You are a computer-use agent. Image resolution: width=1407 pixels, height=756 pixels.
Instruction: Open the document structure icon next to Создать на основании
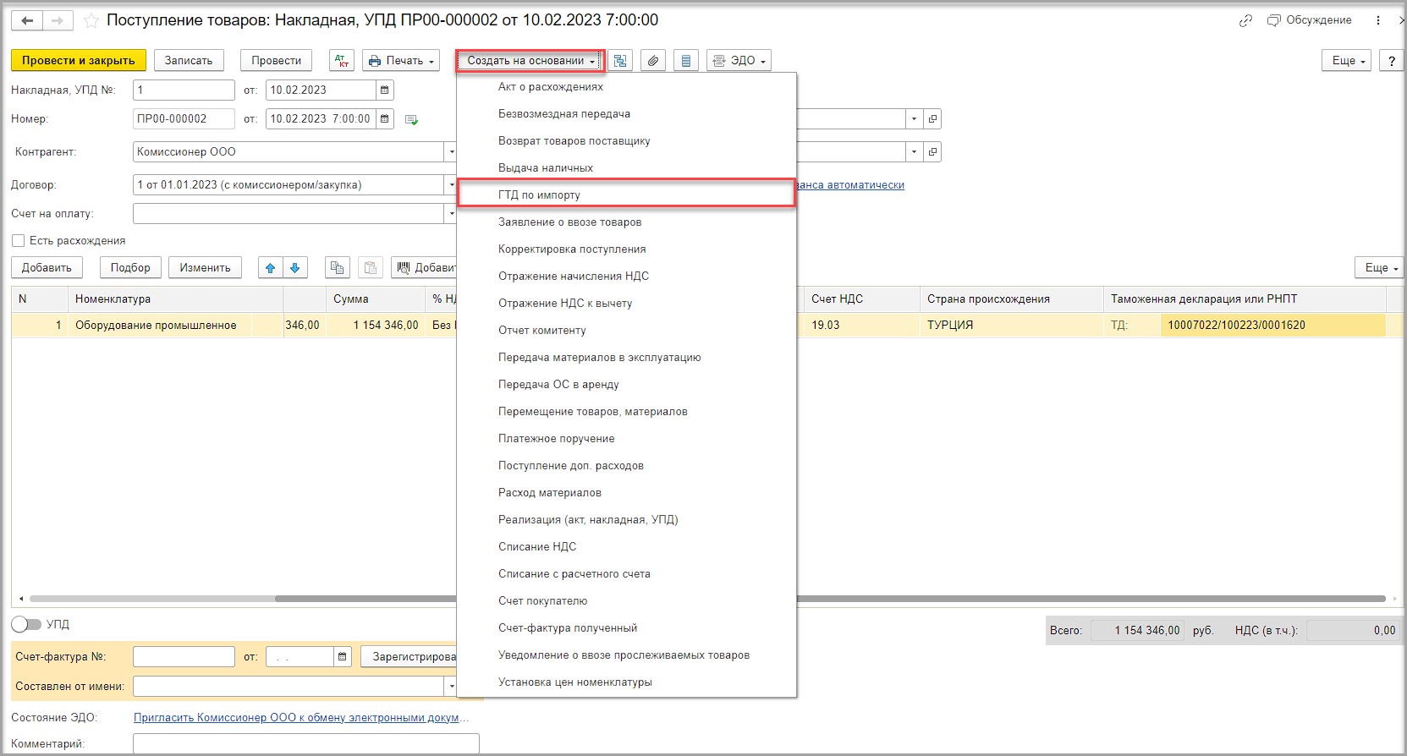pos(620,61)
